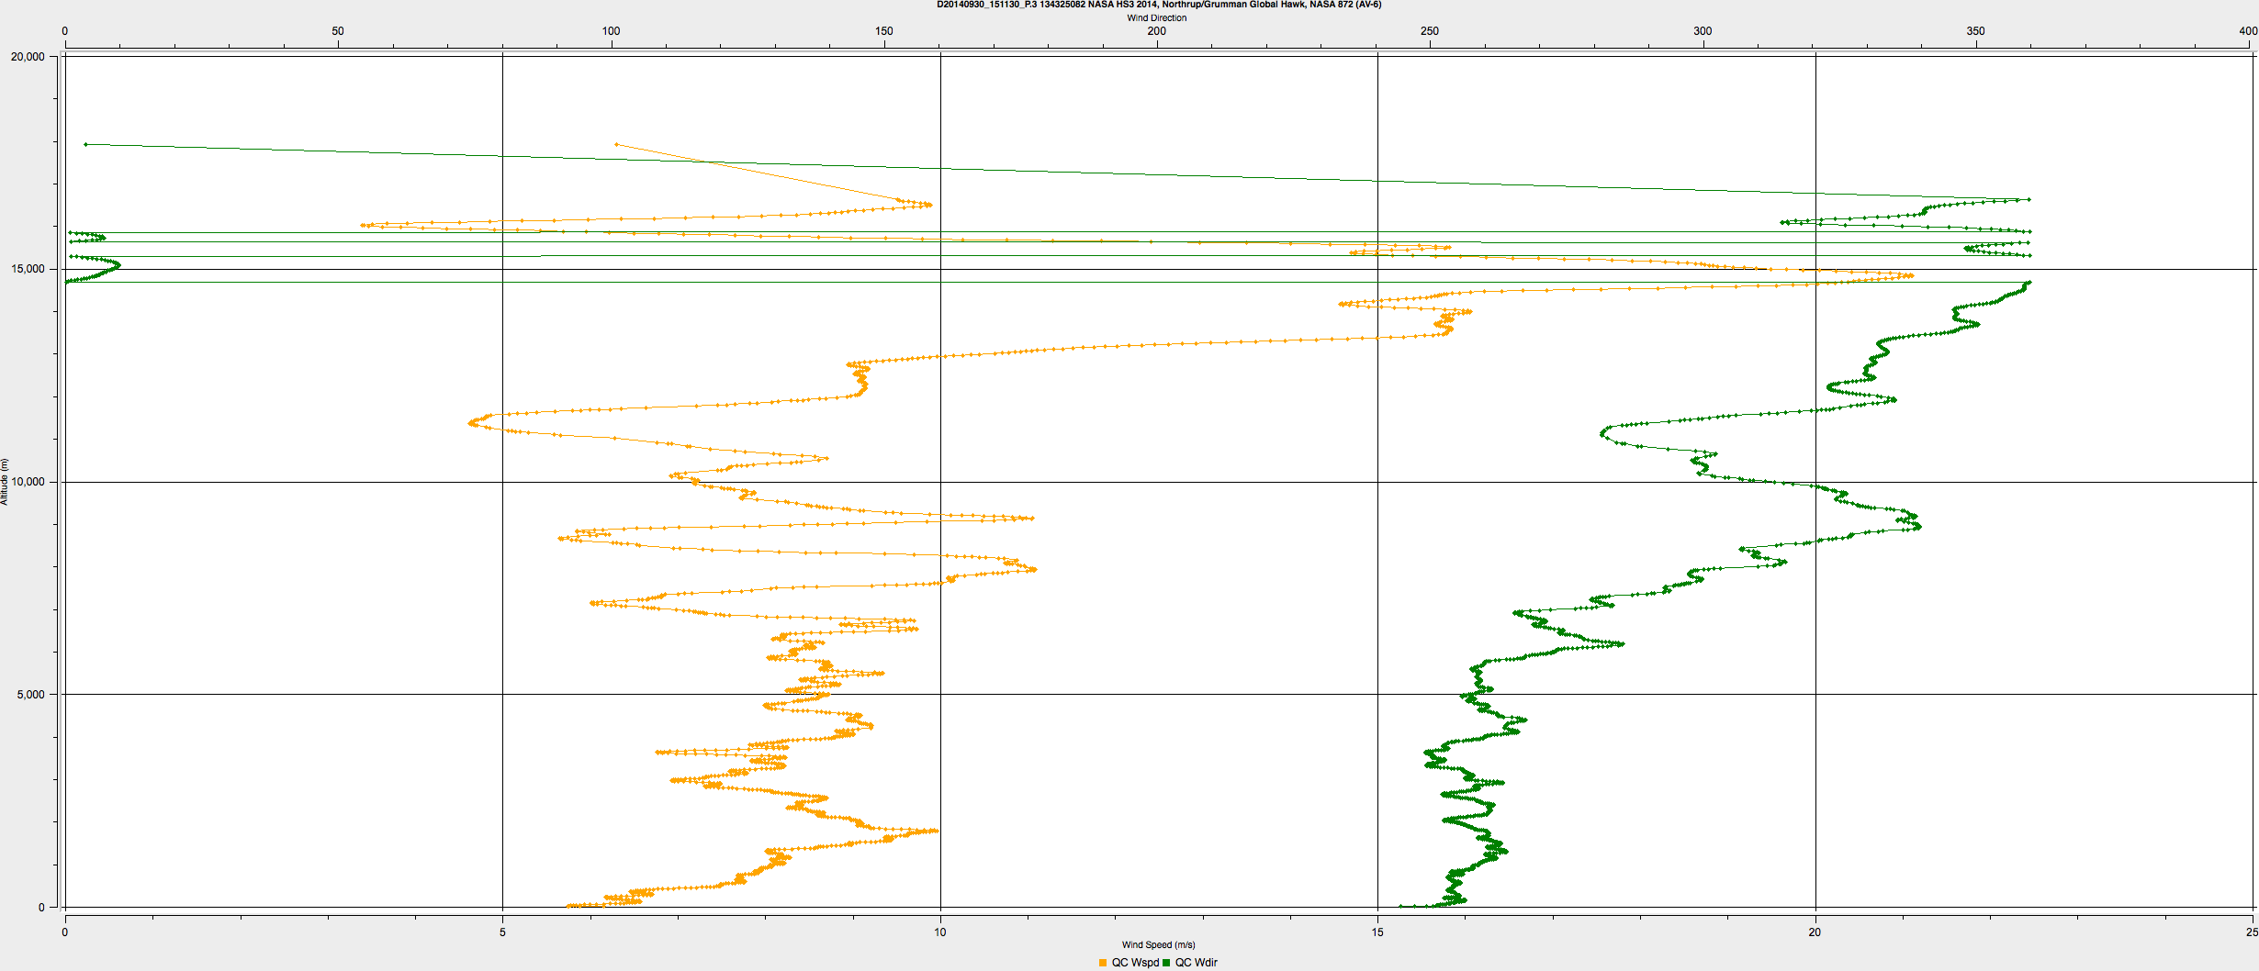Click the topmost isolated orange wind speed point
2259x971 pixels.
[x=616, y=144]
